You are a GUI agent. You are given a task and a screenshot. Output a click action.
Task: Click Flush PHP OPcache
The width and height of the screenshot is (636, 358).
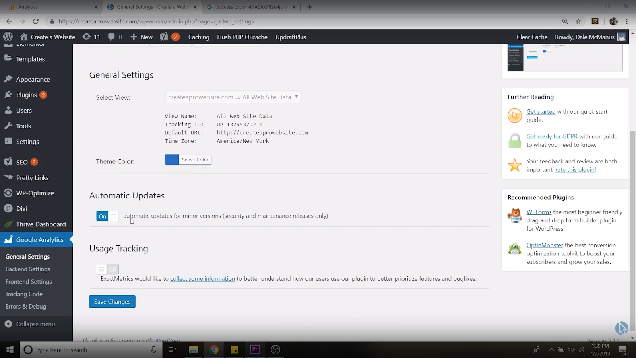click(242, 37)
